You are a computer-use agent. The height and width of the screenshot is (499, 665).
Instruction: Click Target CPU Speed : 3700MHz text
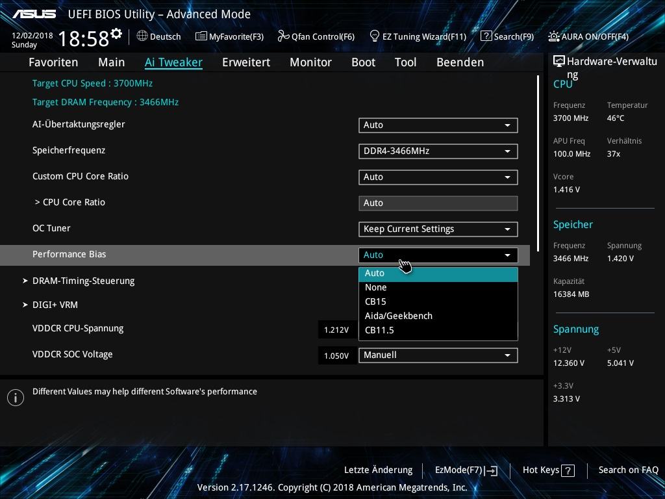point(92,83)
